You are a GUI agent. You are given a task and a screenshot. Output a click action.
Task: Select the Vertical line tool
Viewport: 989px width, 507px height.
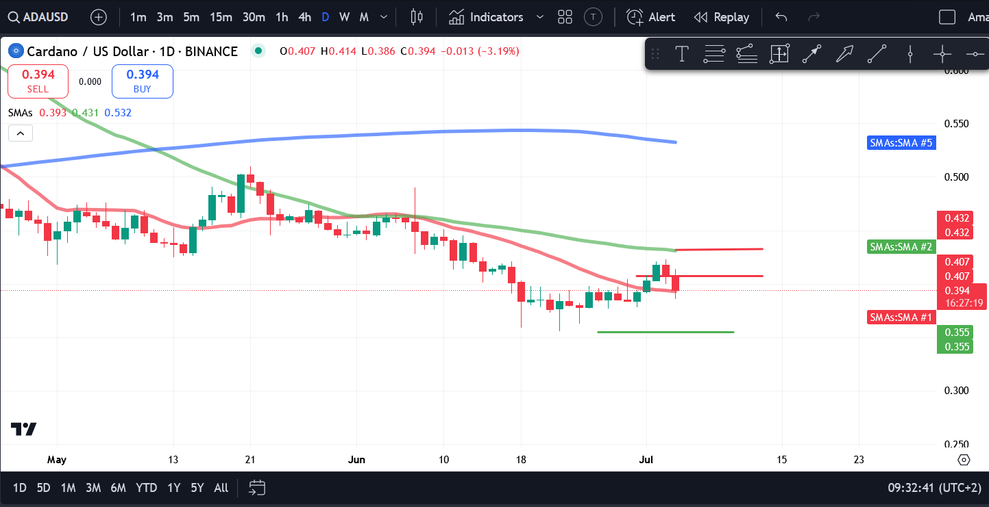tap(910, 54)
